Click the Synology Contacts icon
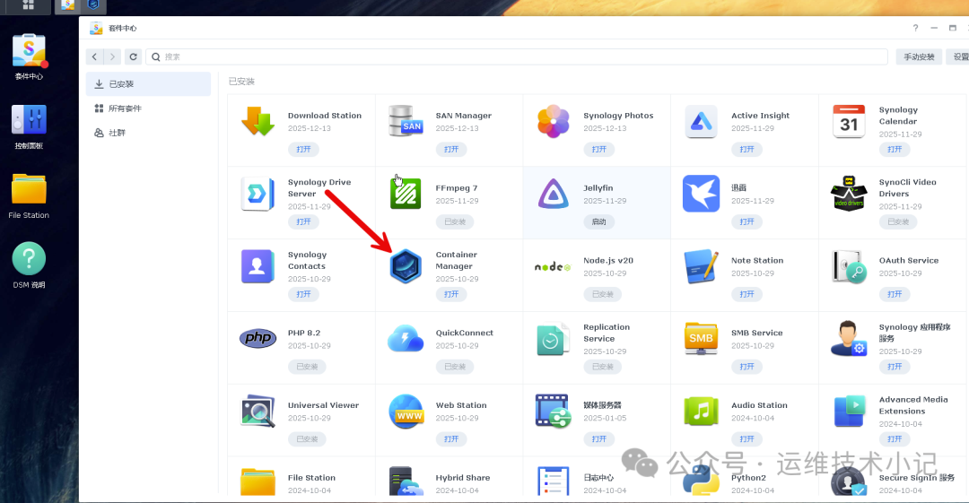This screenshot has width=969, height=503. coord(258,266)
